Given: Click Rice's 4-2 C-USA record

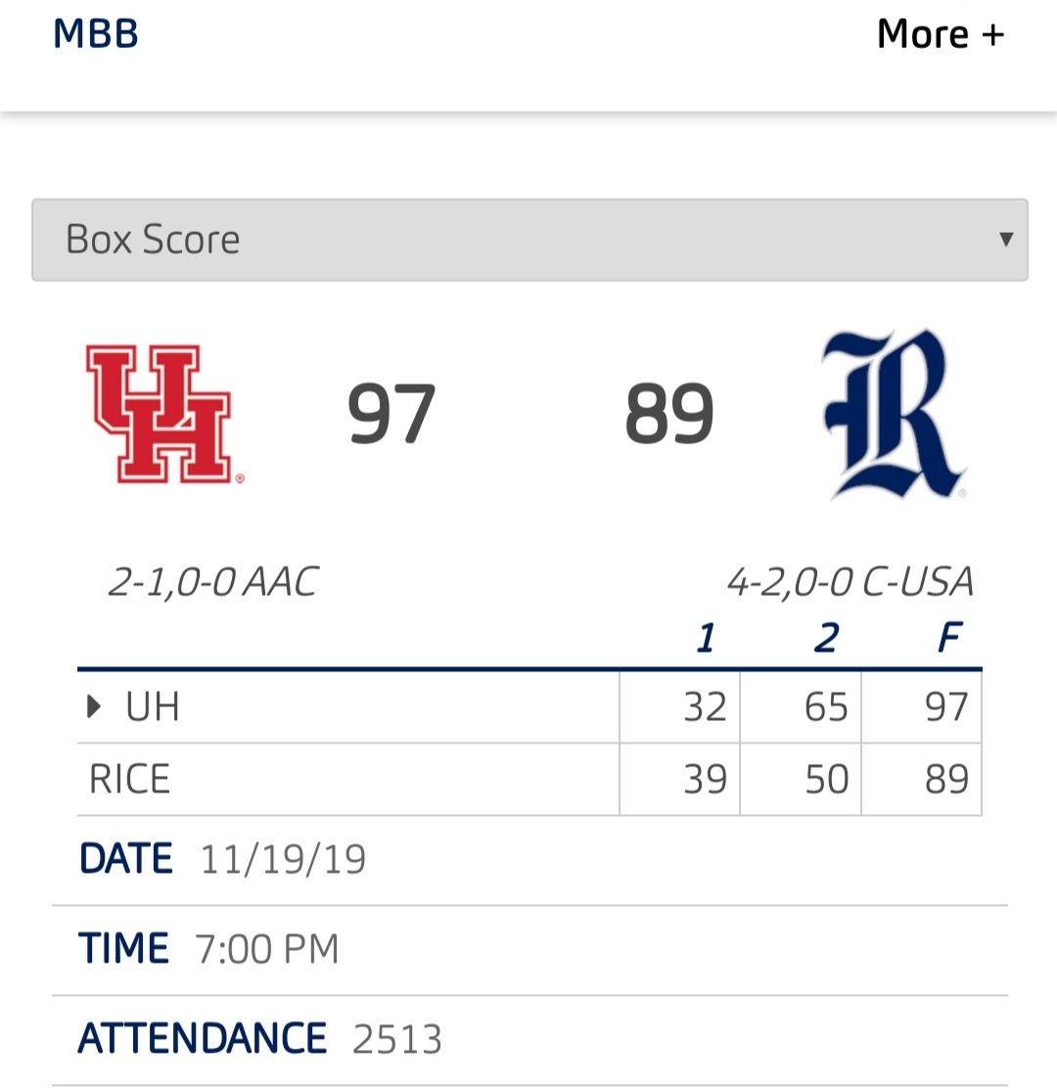Looking at the screenshot, I should pos(850,582).
